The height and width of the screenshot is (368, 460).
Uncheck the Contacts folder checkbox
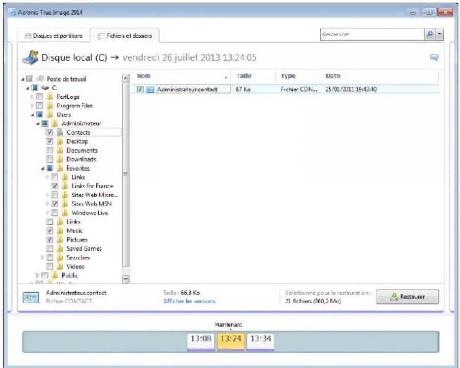coord(49,132)
